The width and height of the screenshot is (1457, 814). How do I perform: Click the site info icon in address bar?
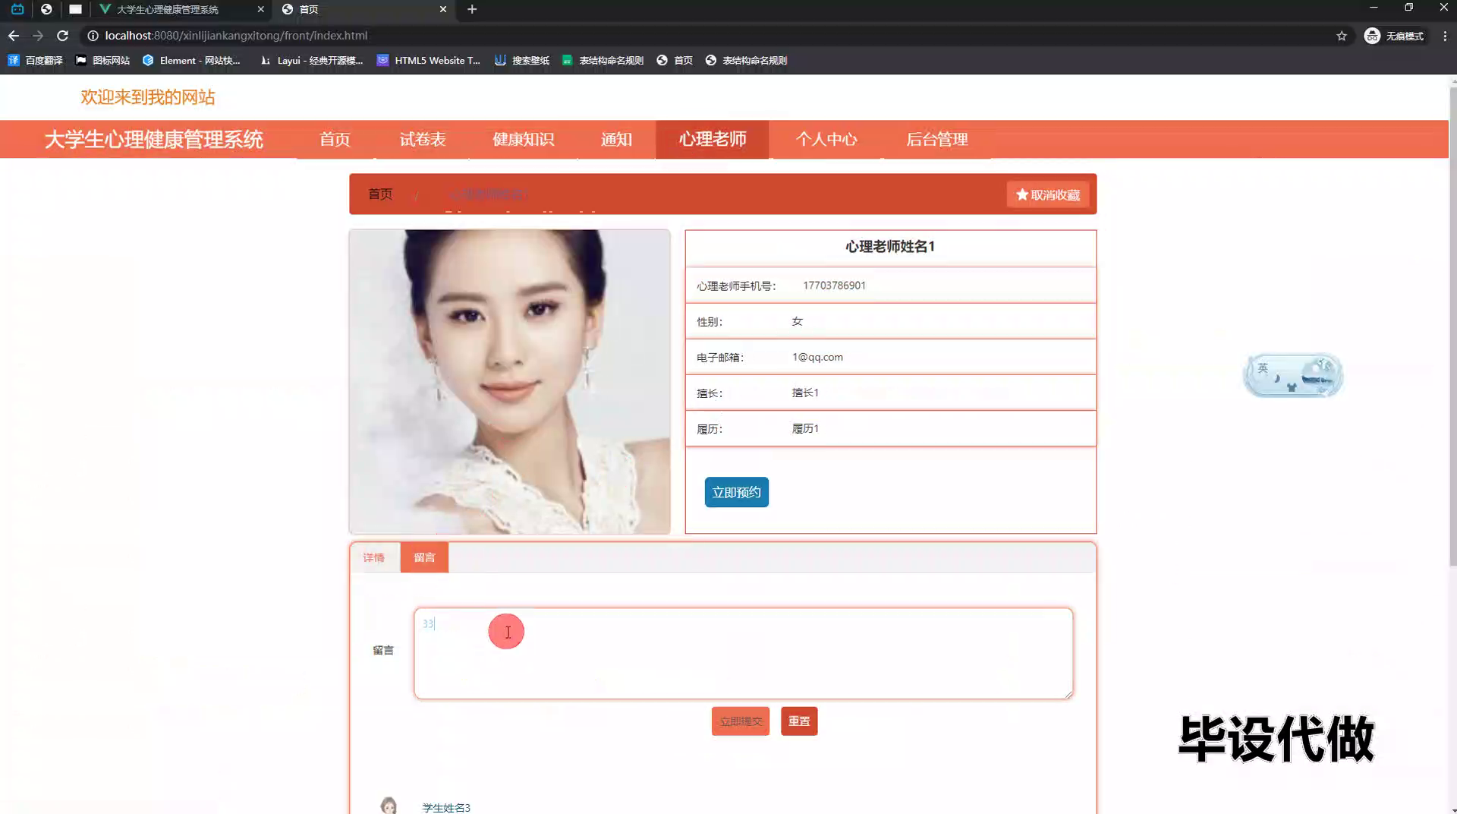[93, 36]
